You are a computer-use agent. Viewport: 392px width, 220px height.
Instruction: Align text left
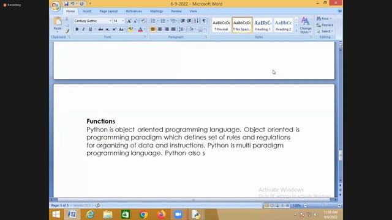click(x=153, y=29)
